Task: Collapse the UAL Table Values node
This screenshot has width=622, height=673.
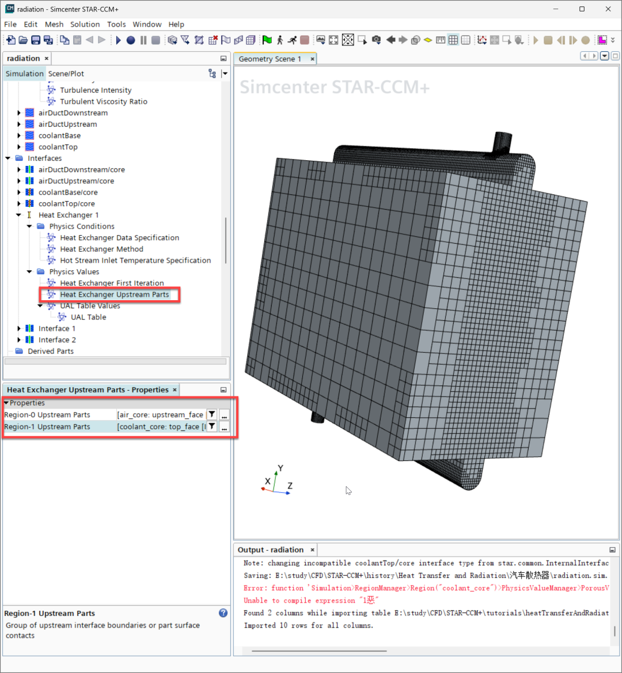Action: click(40, 305)
